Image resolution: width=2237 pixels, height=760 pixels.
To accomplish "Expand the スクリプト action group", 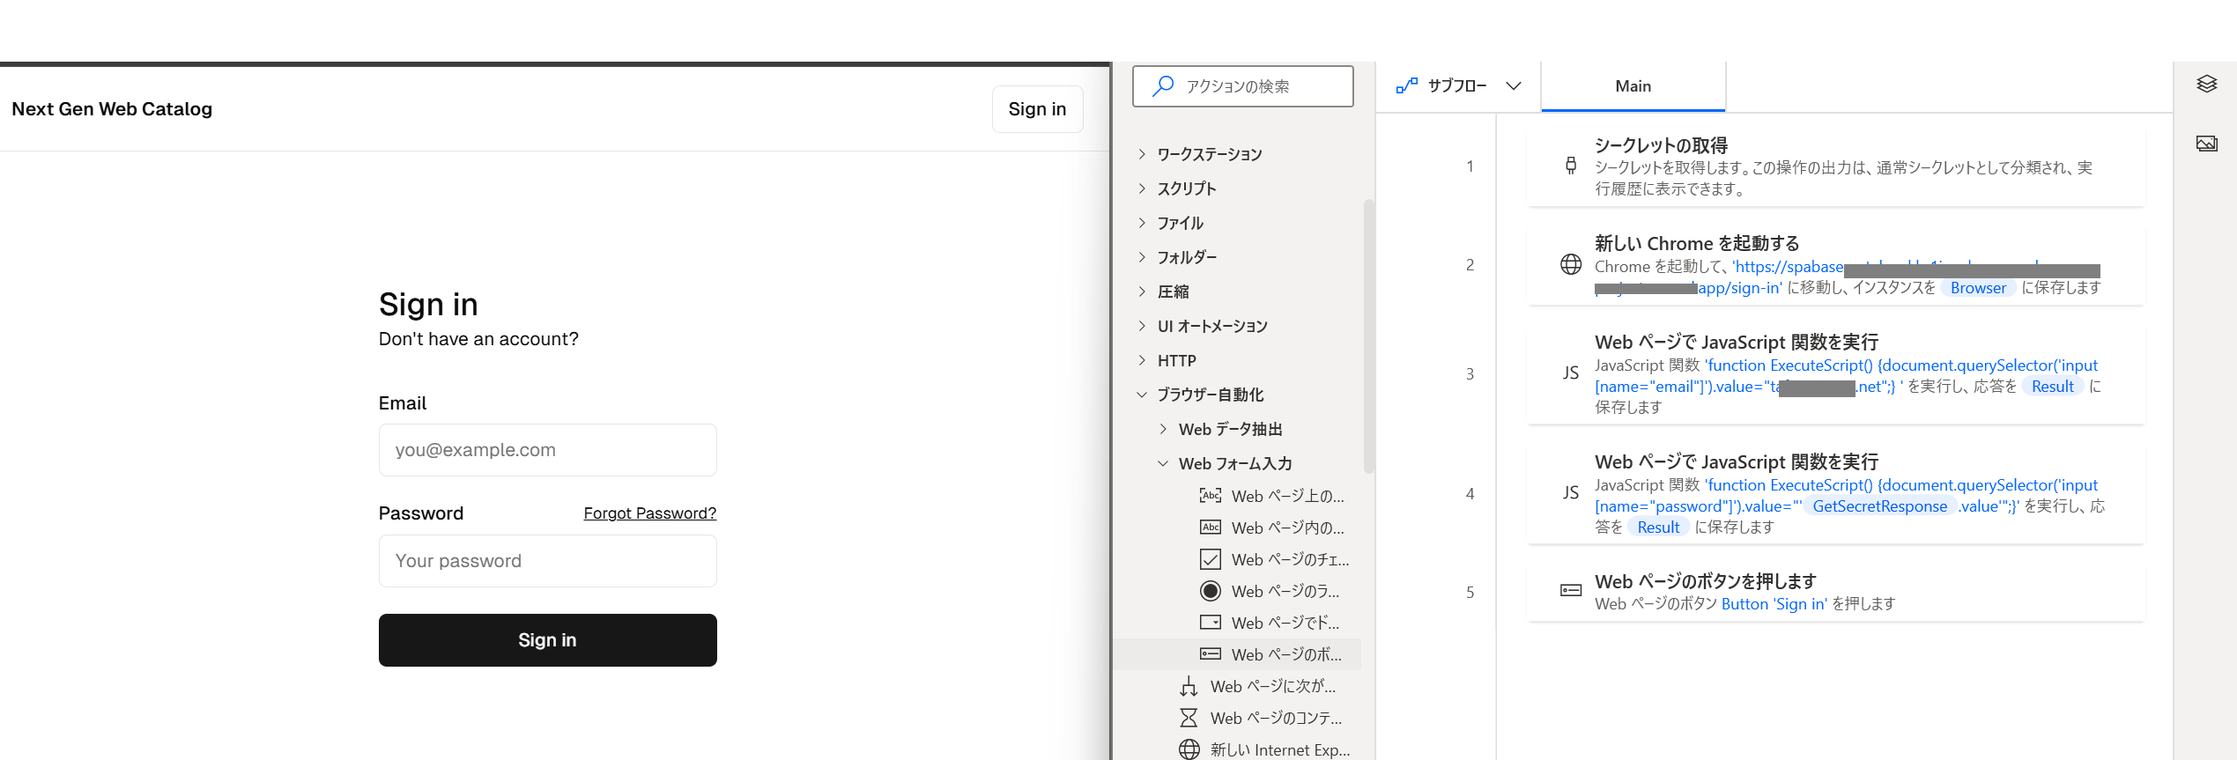I will 1142,188.
